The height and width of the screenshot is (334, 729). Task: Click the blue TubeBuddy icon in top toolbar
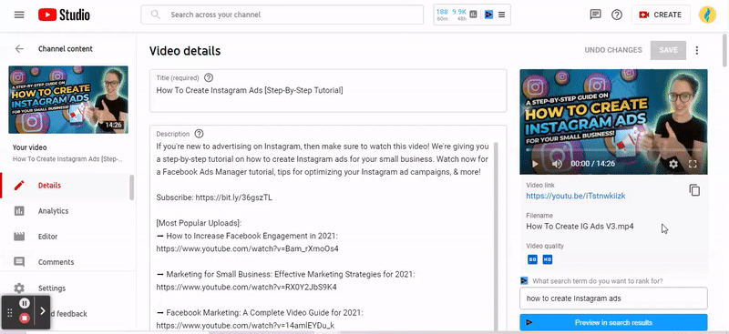(488, 15)
